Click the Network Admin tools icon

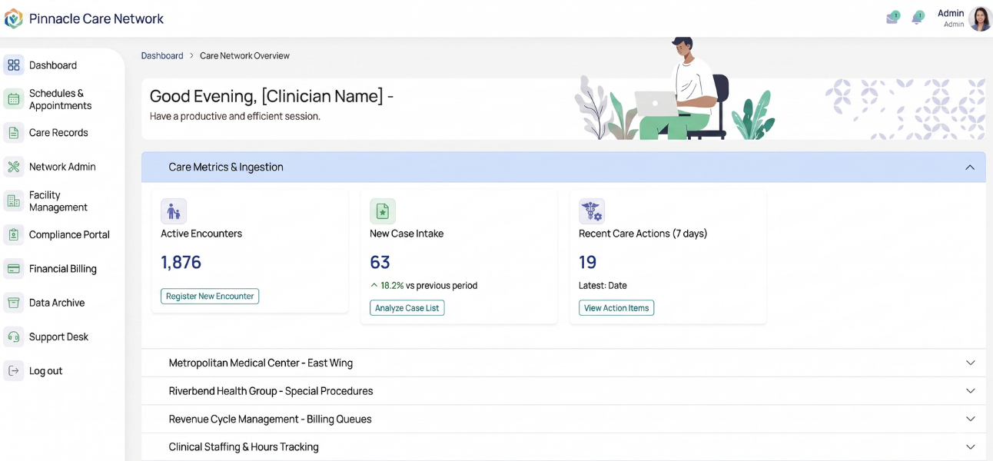point(13,166)
